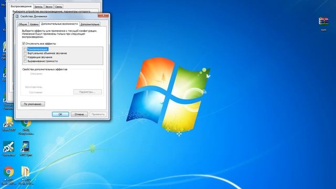Uncheck 'Отключить все эффекты' checkbox
The width and height of the screenshot is (336, 189).
coord(24,44)
